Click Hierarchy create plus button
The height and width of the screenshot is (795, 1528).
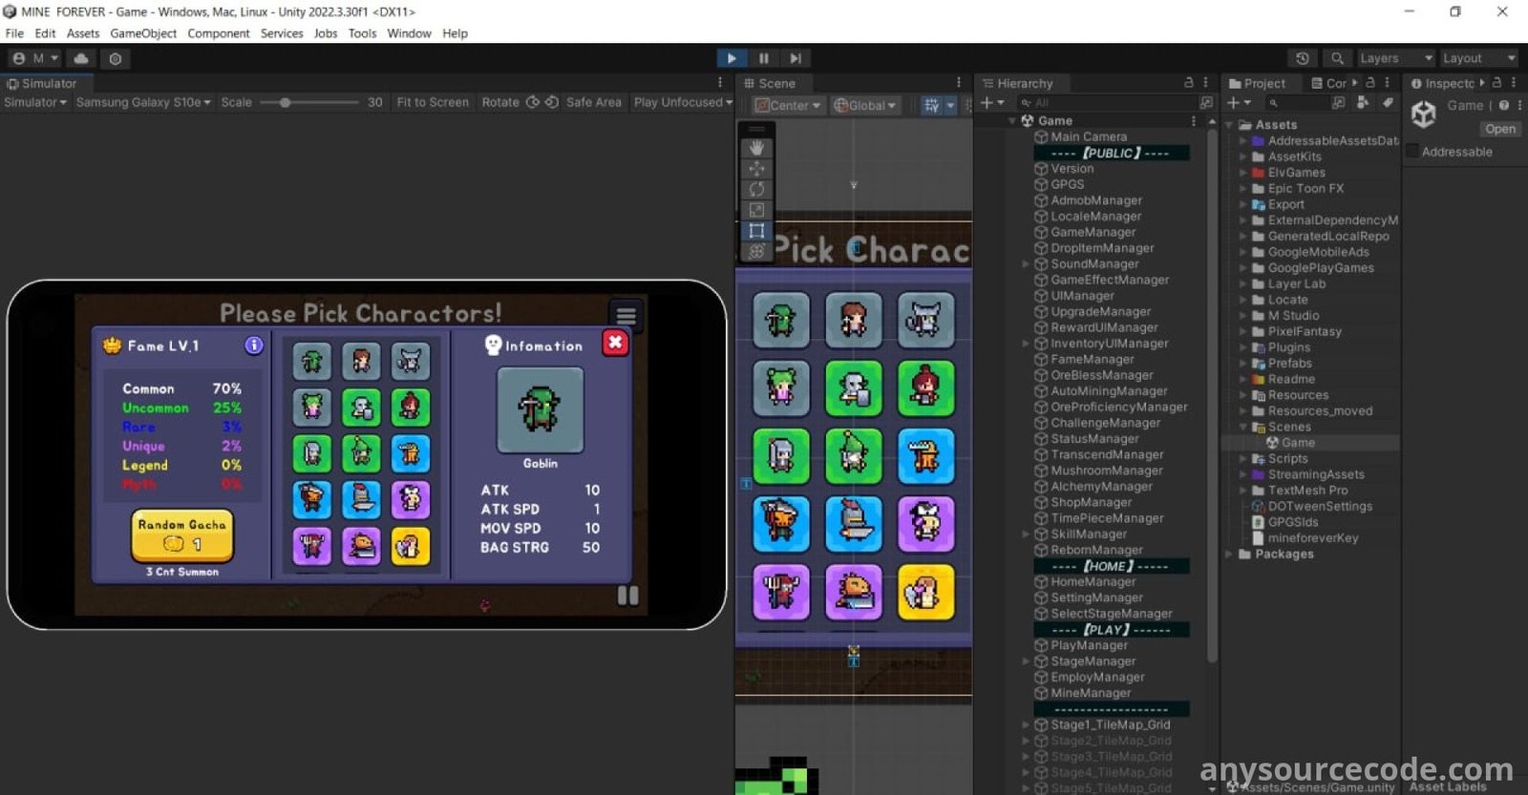992,102
